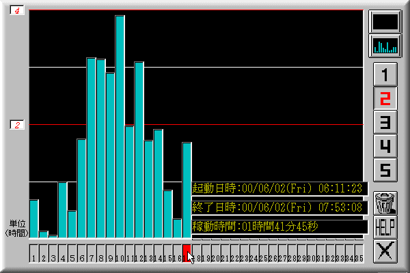
Task: Select page button 5
Action: click(385, 170)
